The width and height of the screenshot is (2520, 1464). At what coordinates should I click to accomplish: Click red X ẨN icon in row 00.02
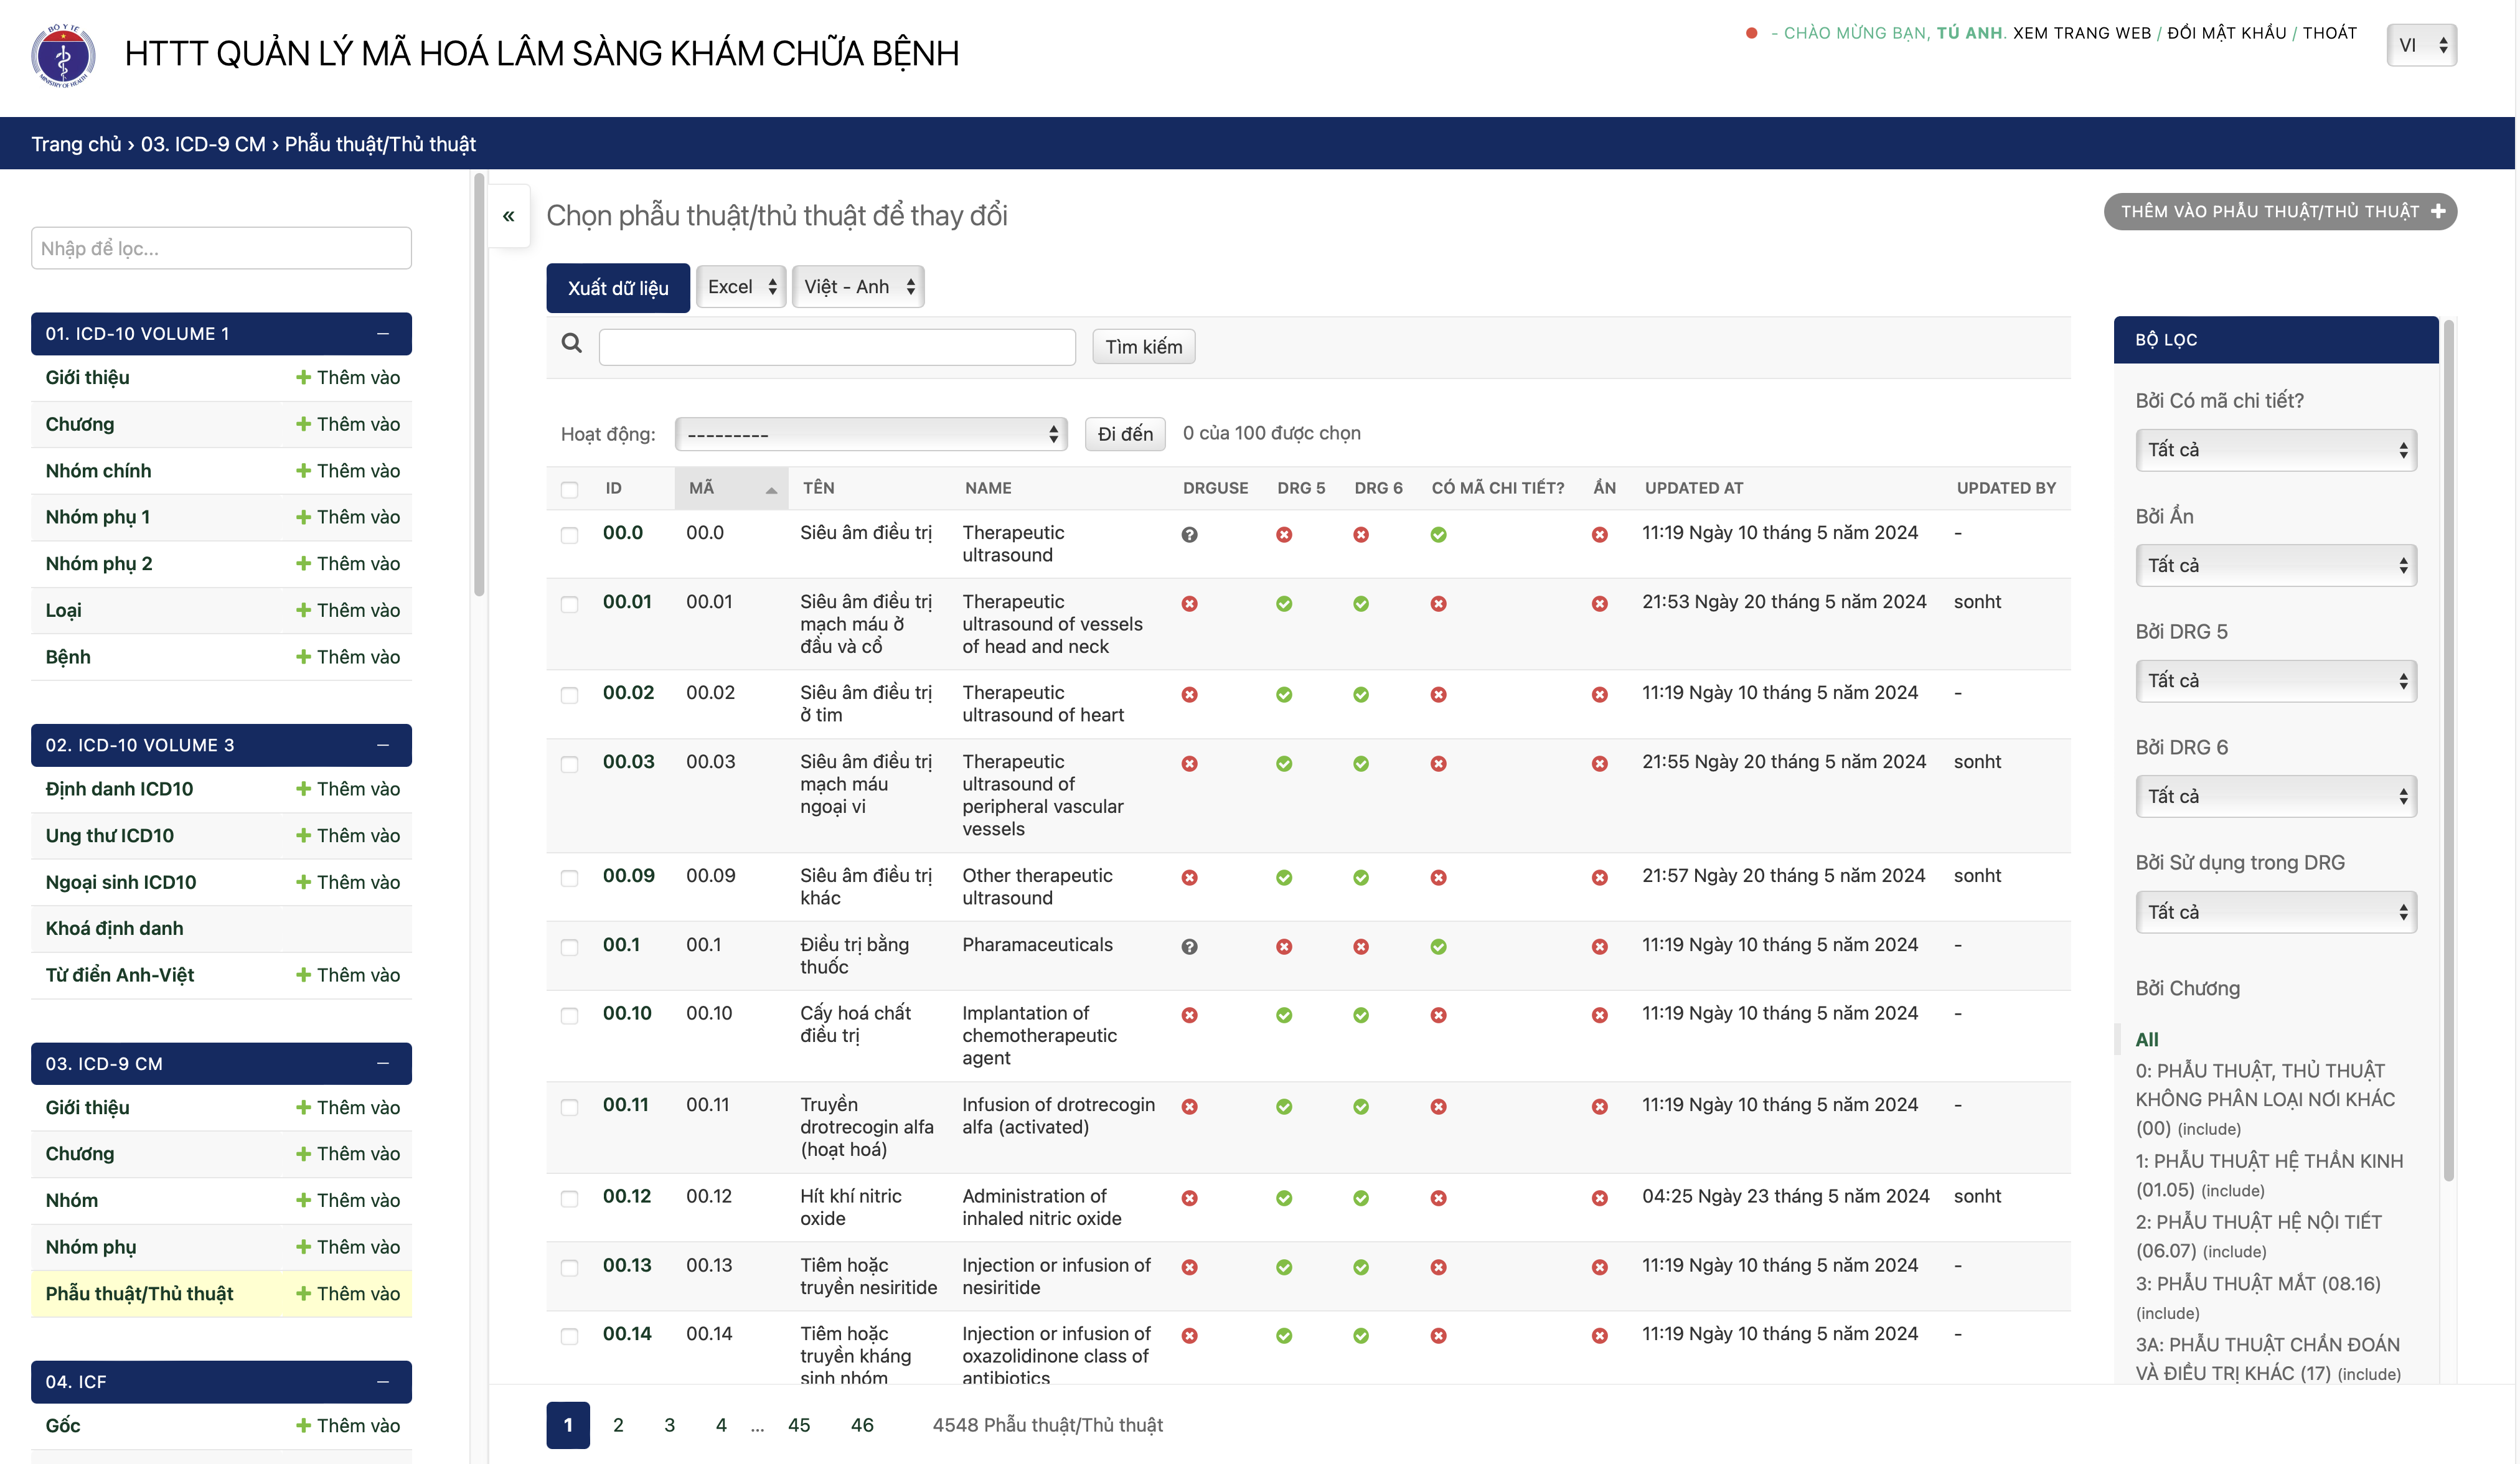(x=1599, y=695)
